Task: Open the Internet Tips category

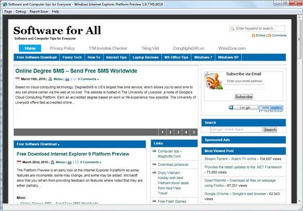Action: 116,58
